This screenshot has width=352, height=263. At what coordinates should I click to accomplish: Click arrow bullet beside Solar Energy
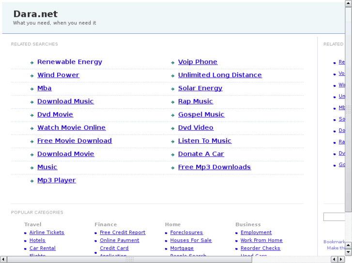[173, 89]
